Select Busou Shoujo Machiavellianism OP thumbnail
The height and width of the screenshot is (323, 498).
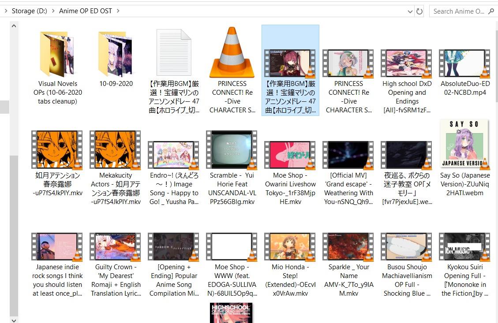[407, 247]
